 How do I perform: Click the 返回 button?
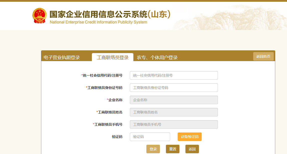(x=192, y=149)
